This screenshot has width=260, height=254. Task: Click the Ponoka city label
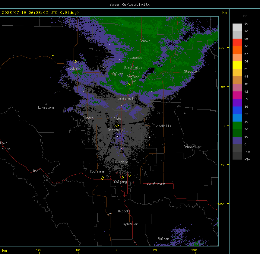click(145, 41)
